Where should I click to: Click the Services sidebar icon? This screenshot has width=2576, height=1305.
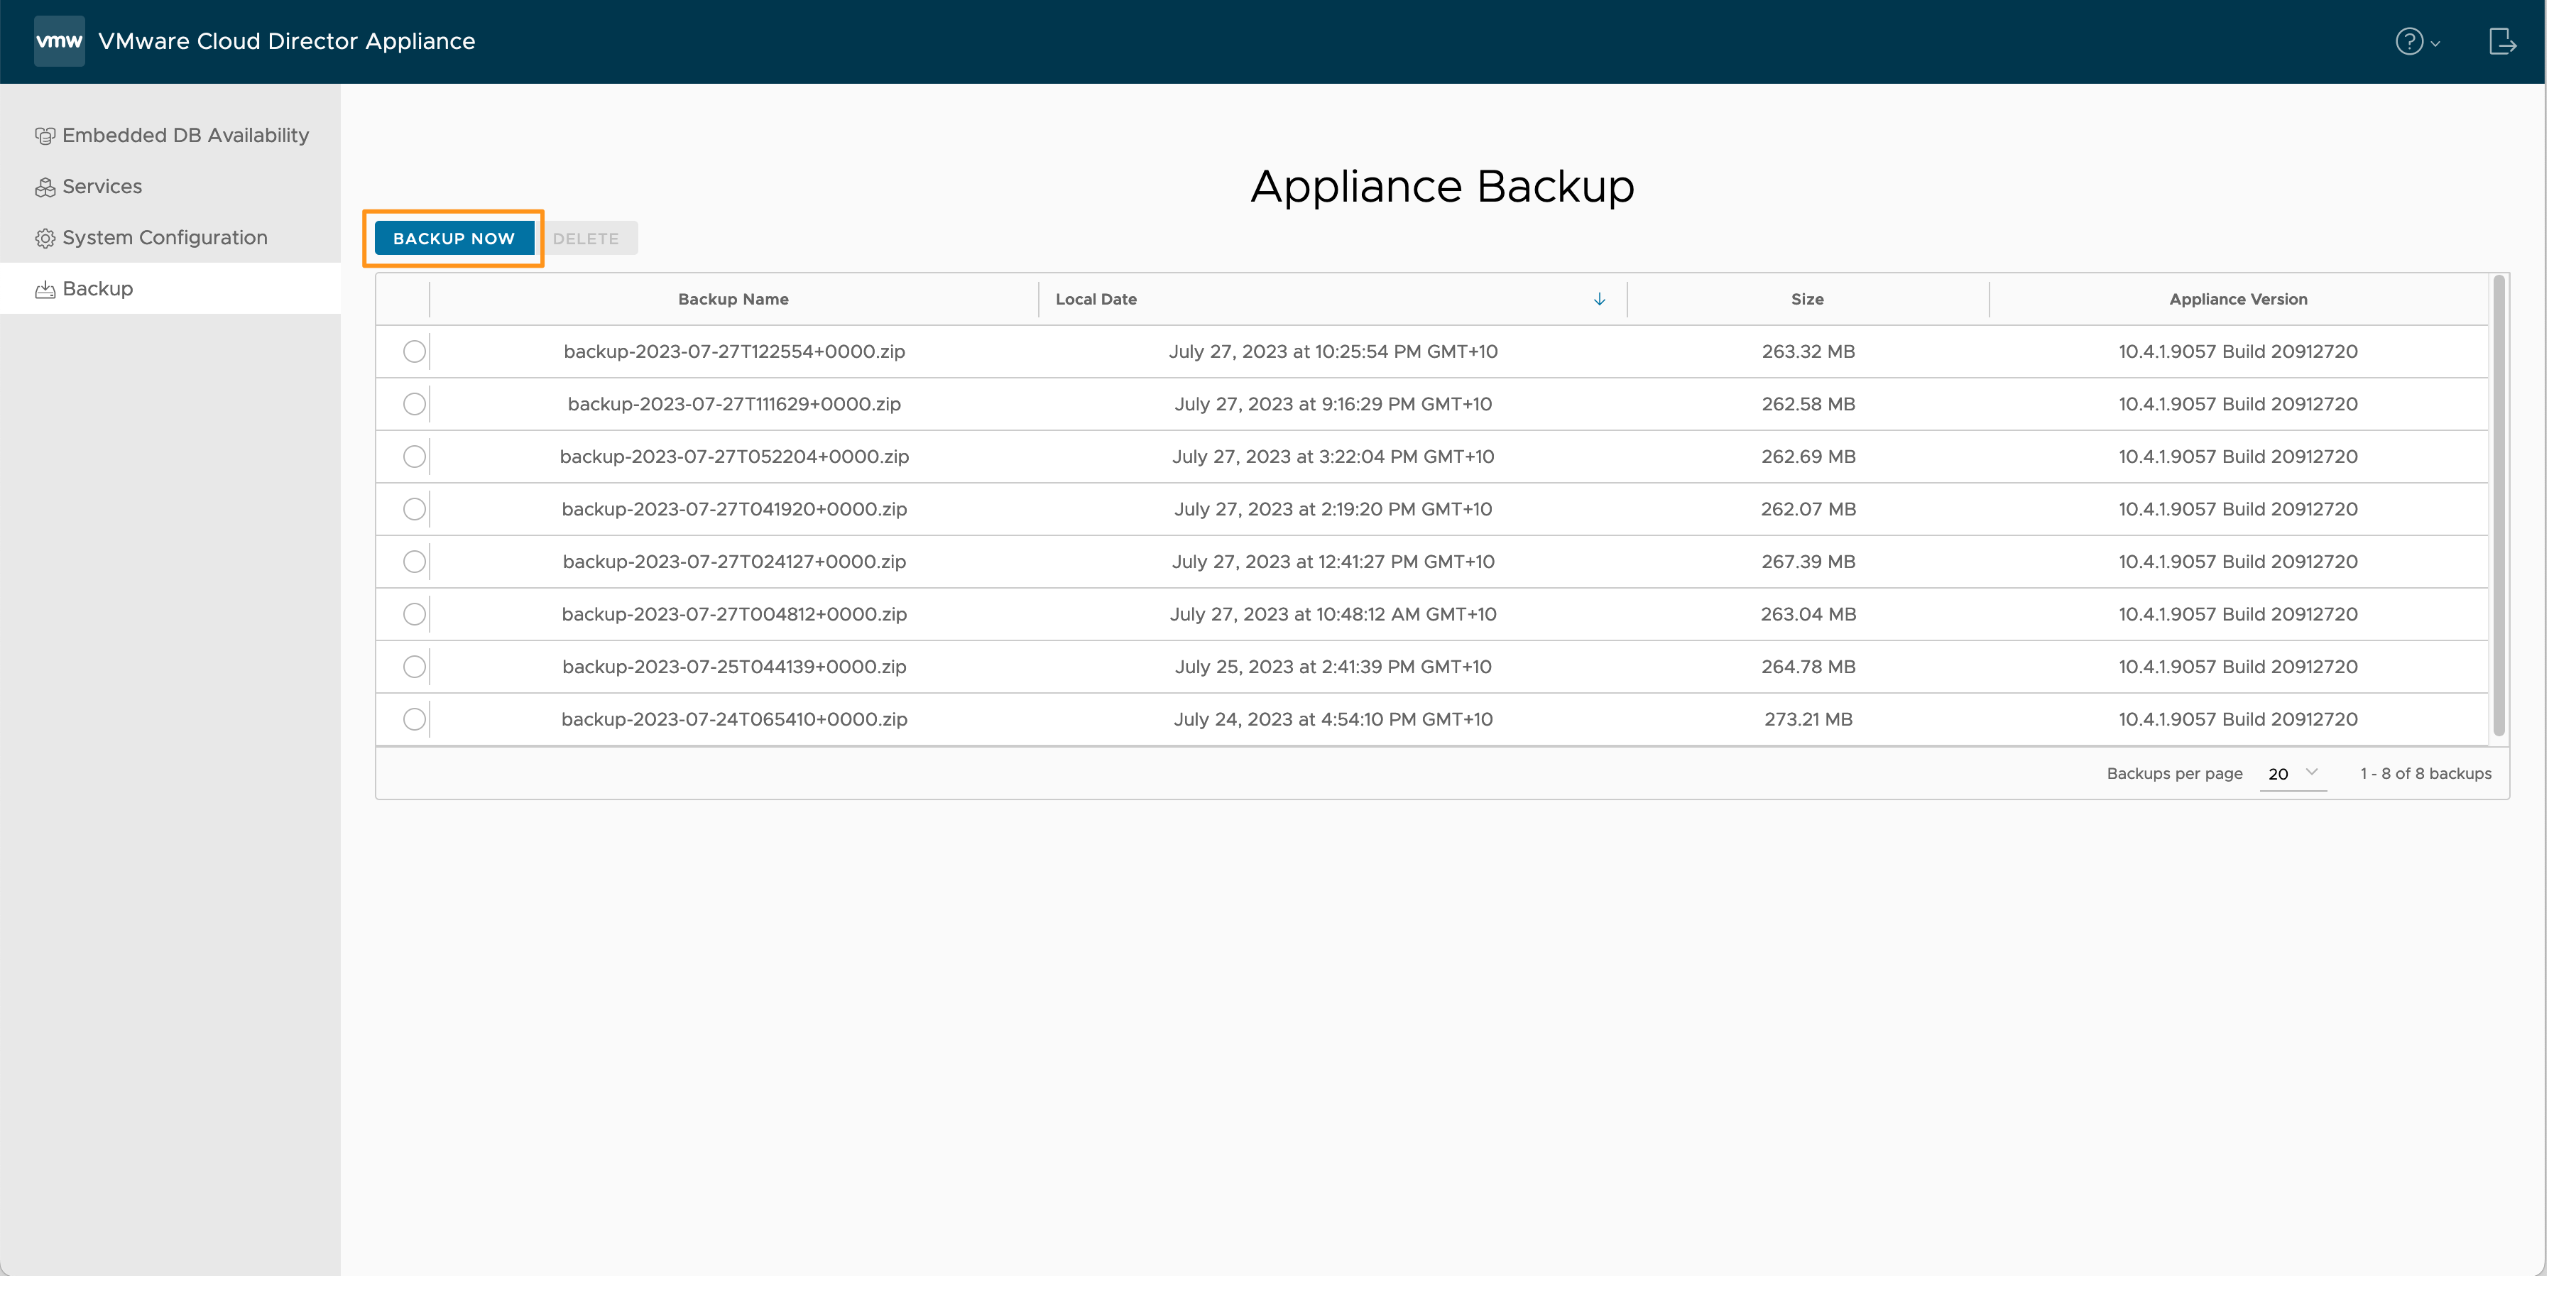(45, 187)
